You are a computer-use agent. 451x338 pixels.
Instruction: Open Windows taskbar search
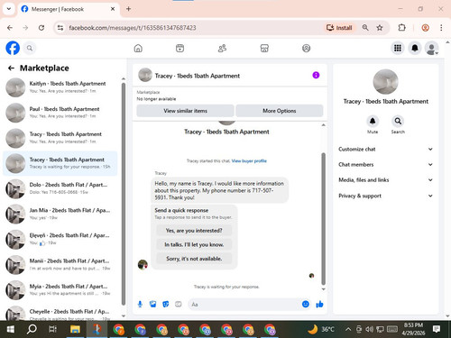click(x=32, y=329)
